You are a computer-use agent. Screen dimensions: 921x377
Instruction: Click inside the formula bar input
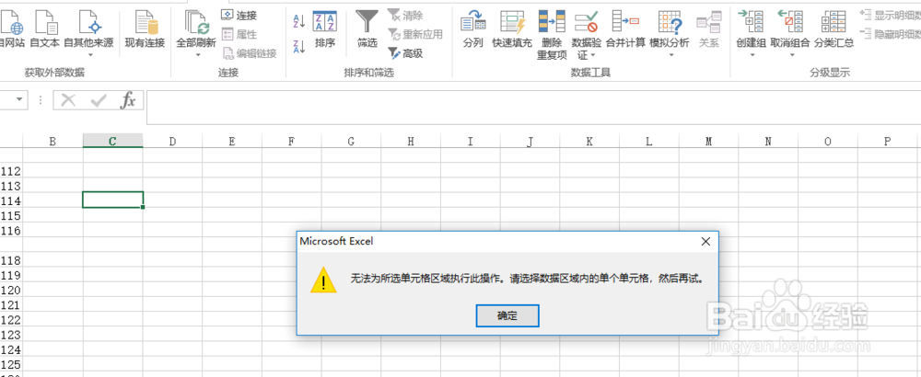click(533, 108)
